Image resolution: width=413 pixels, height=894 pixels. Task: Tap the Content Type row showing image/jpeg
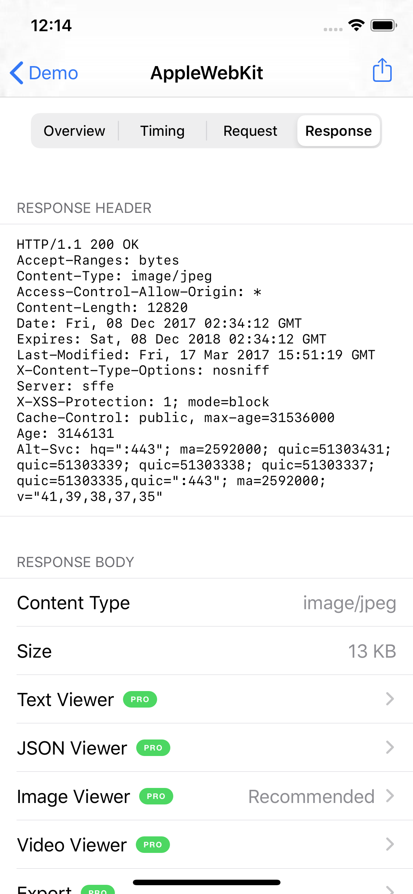pyautogui.click(x=206, y=603)
